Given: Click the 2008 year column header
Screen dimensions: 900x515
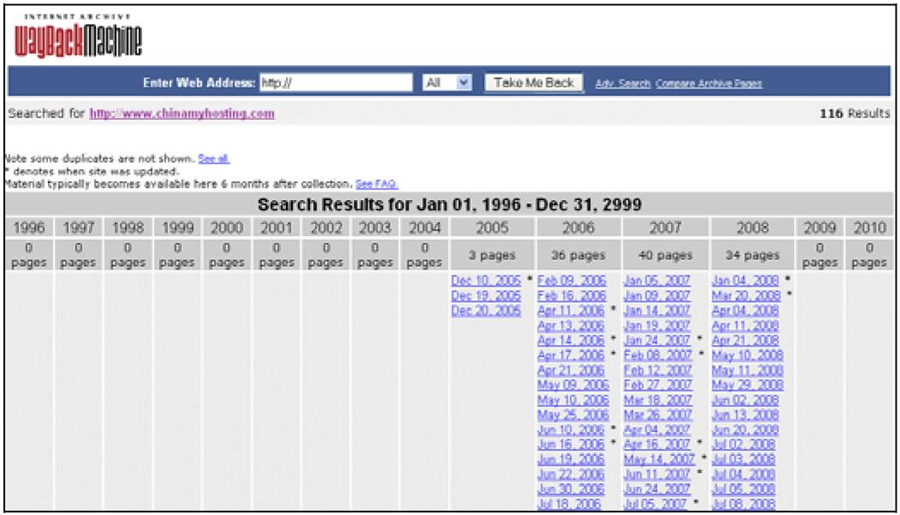Looking at the screenshot, I should point(753,228).
